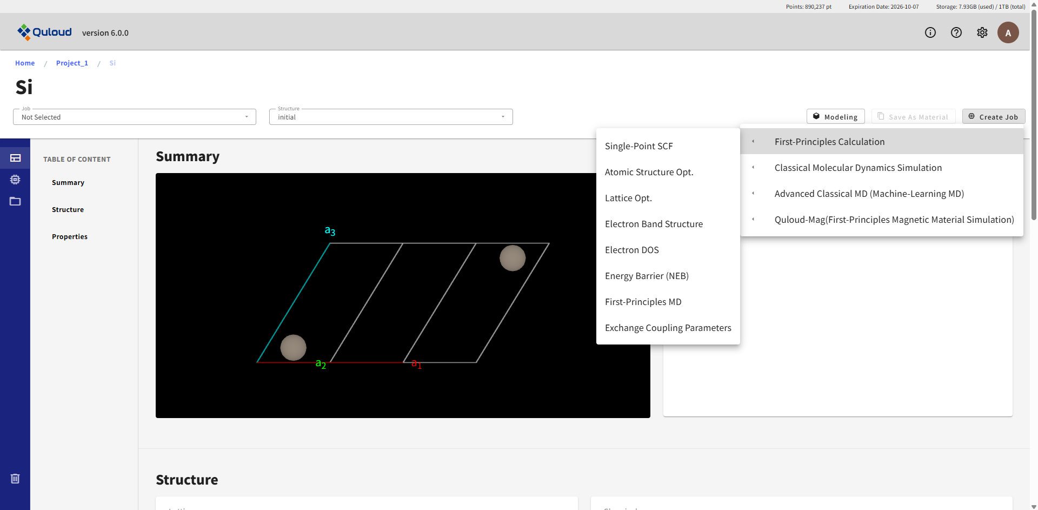Viewport: 1038px width, 510px height.
Task: Jump to Properties in table of content
Action: tap(70, 237)
